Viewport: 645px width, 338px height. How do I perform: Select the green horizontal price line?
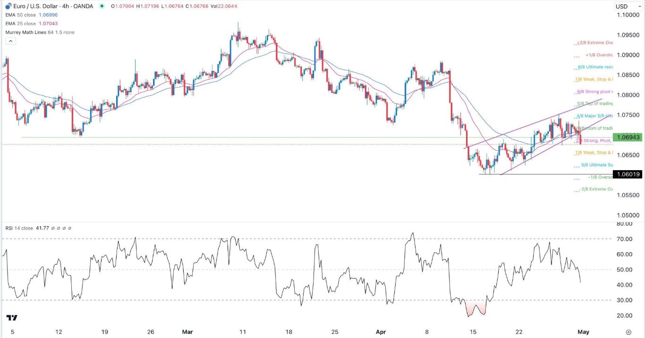[316, 138]
